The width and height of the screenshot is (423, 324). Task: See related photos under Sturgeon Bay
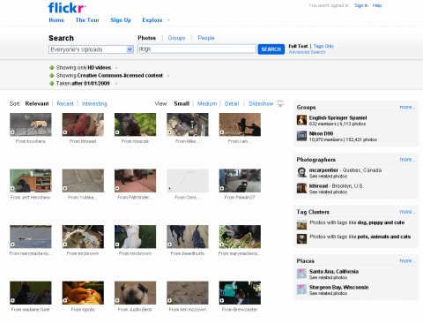[x=328, y=293]
